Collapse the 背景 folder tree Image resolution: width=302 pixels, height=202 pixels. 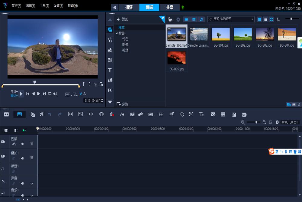[x=117, y=34]
